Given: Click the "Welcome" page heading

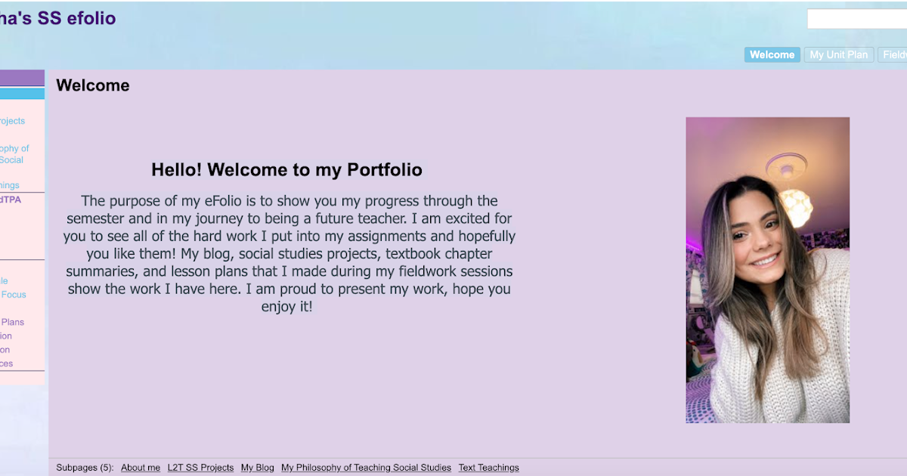Looking at the screenshot, I should (x=92, y=85).
